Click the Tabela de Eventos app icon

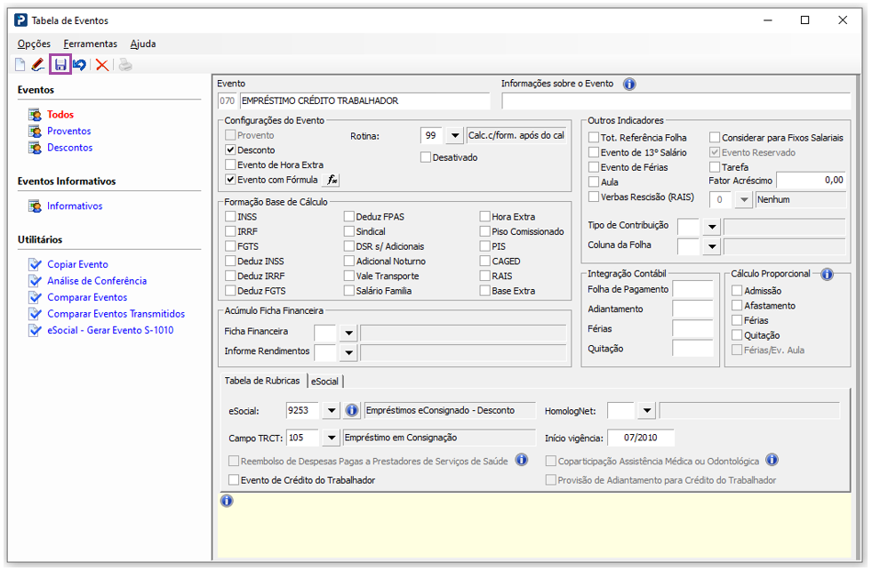point(20,20)
